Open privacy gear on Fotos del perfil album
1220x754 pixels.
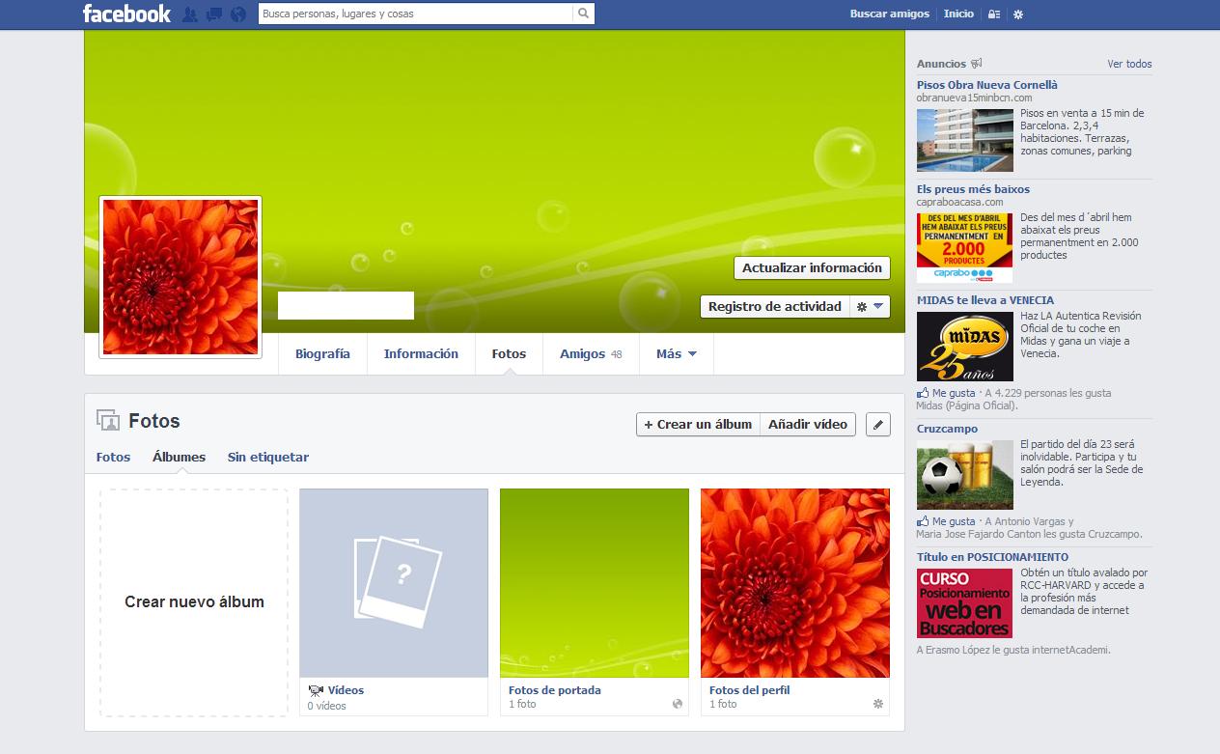coord(877,704)
